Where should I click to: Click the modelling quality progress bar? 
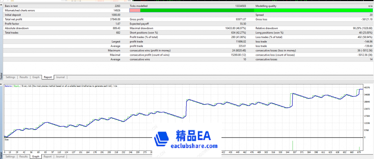click(251, 10)
